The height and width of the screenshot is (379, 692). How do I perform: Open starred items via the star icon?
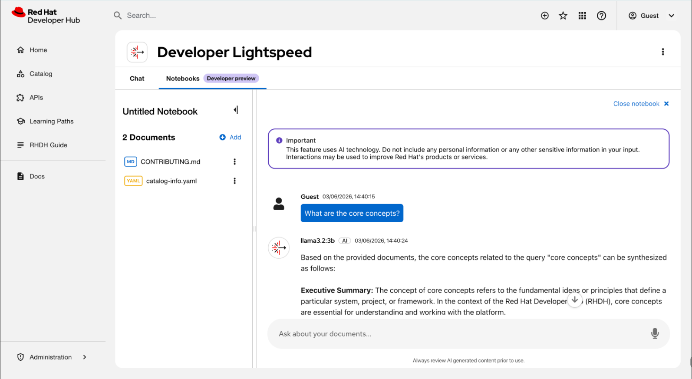click(563, 16)
